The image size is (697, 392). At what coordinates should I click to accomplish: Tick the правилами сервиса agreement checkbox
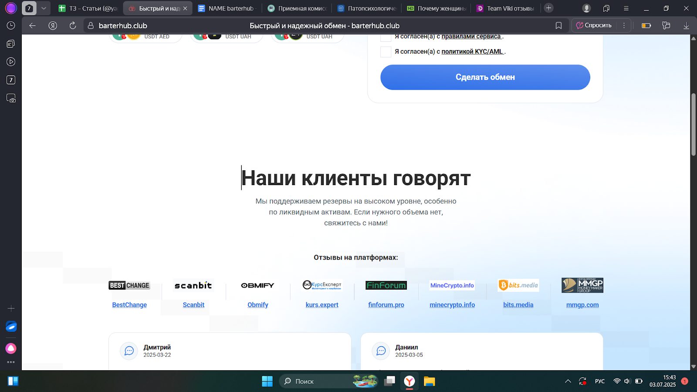click(x=386, y=37)
